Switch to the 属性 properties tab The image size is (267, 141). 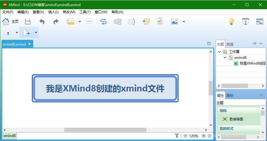220,96
